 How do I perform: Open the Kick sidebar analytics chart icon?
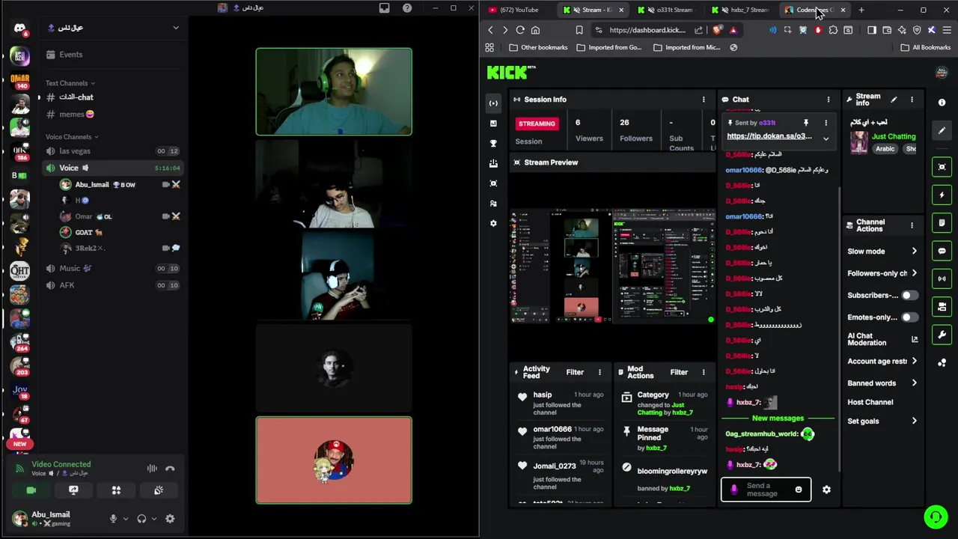493,123
